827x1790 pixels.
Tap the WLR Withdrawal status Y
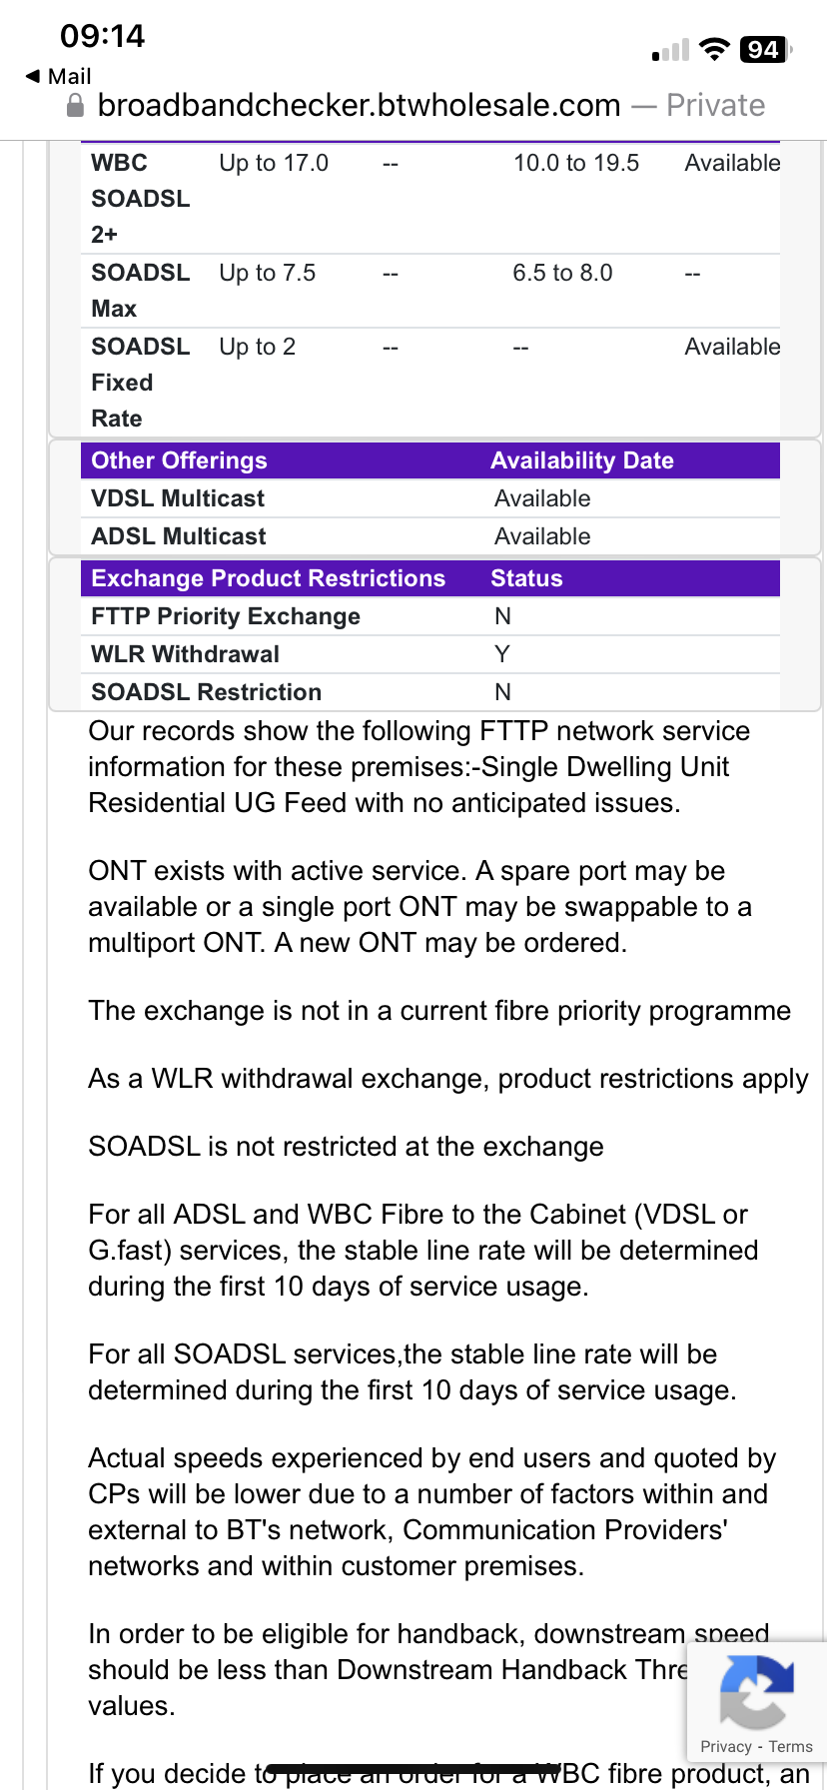[x=502, y=653]
